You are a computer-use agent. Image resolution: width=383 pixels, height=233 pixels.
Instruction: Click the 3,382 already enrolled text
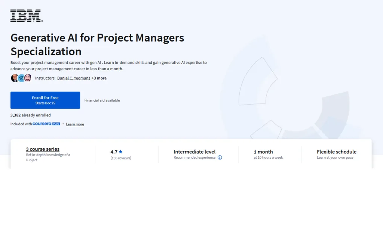(x=31, y=115)
